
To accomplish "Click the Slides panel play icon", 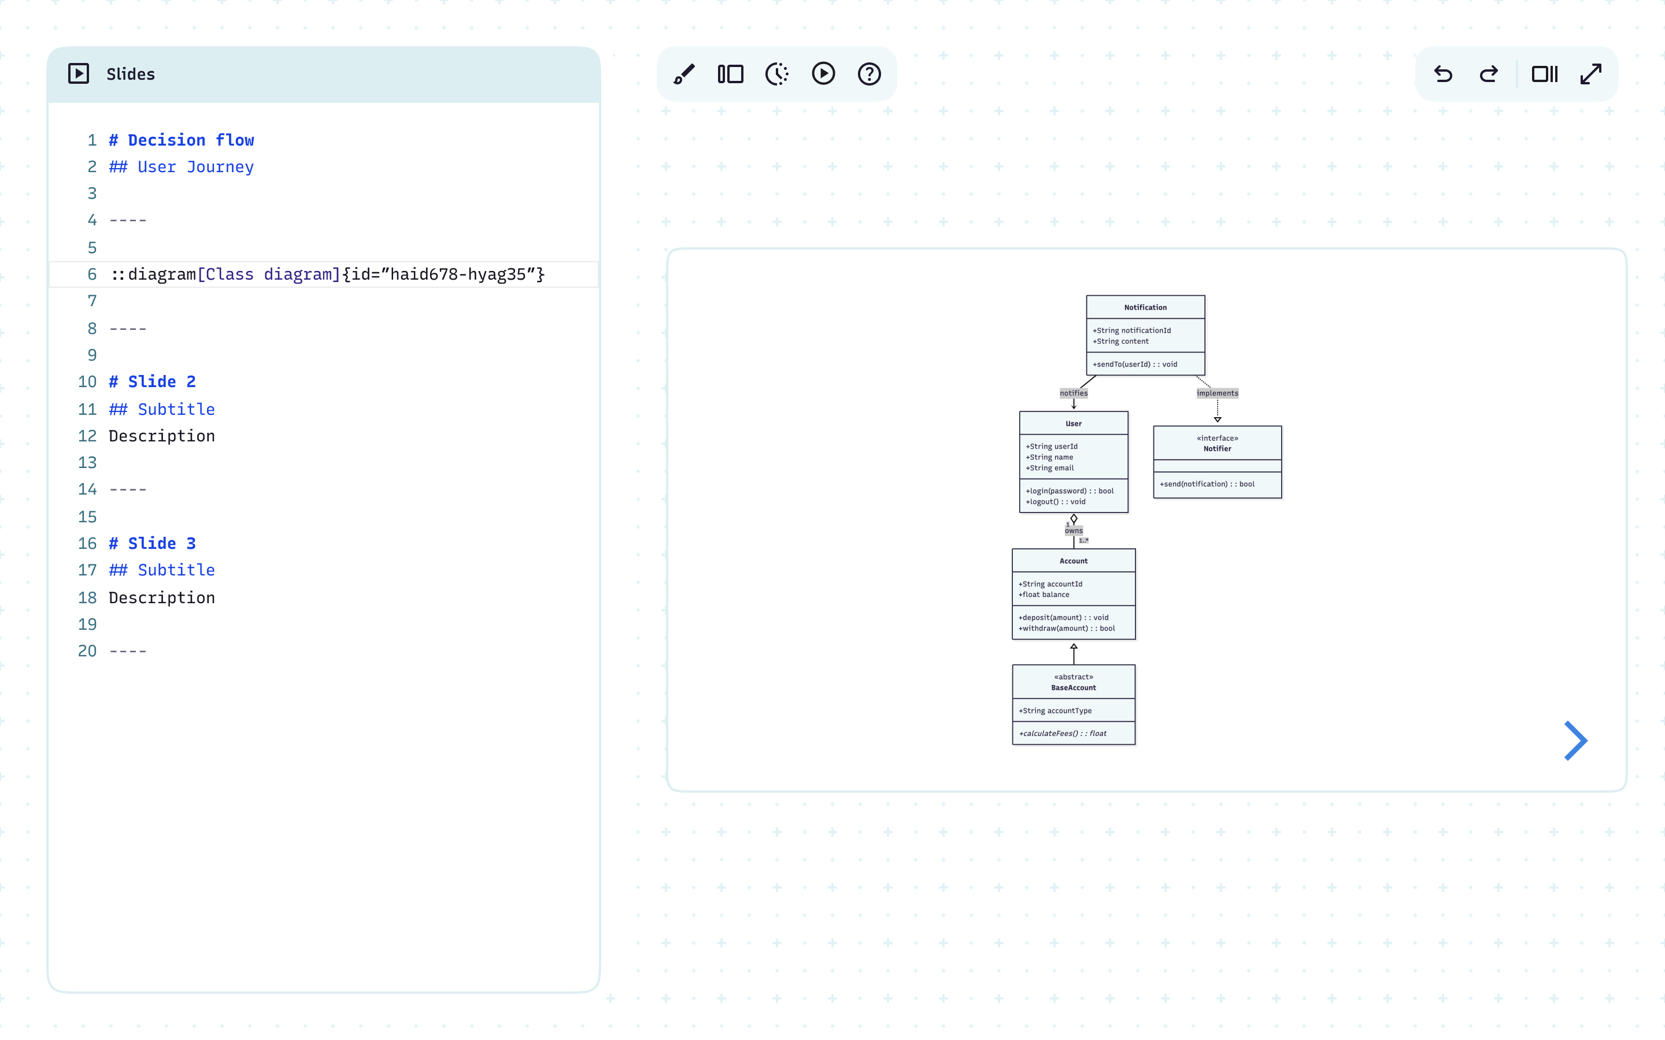I will coord(79,73).
